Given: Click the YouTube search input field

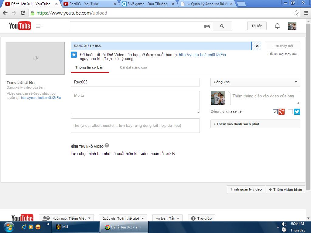Looking at the screenshot, I should tap(141, 26).
